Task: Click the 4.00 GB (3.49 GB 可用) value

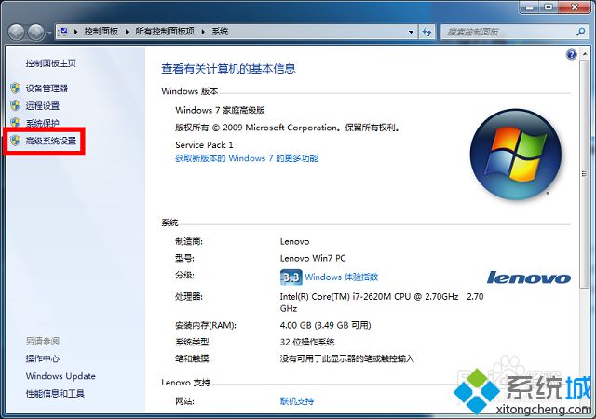Action: 325,326
